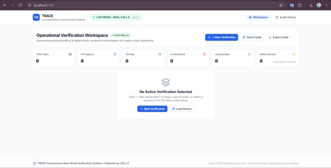Click the Switch link in live mode badge

136,17
